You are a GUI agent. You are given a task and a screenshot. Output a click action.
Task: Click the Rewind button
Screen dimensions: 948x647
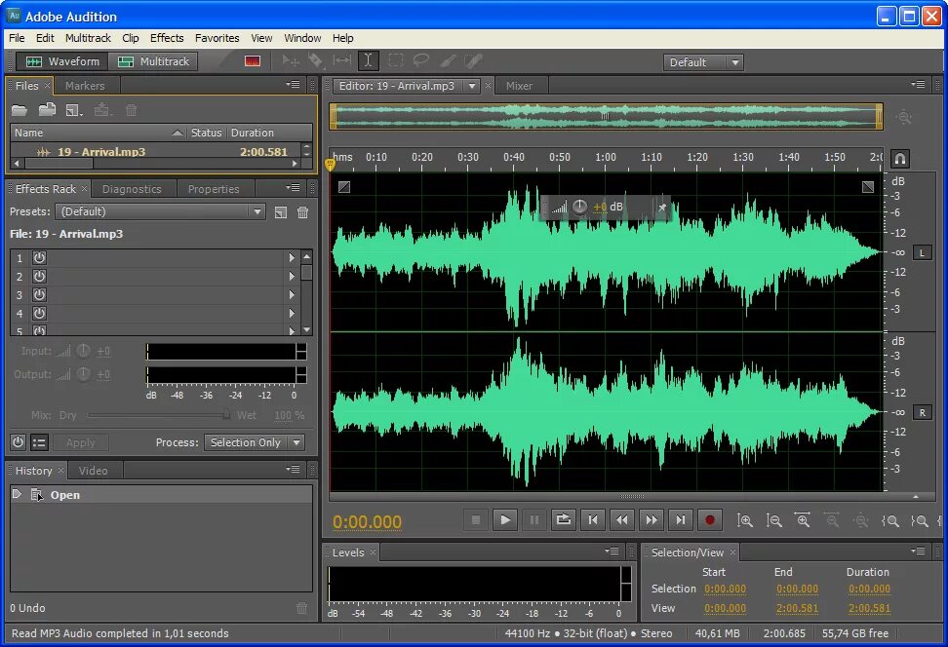(622, 520)
